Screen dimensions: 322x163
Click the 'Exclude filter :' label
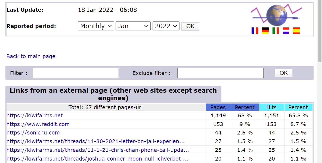coord(151,73)
